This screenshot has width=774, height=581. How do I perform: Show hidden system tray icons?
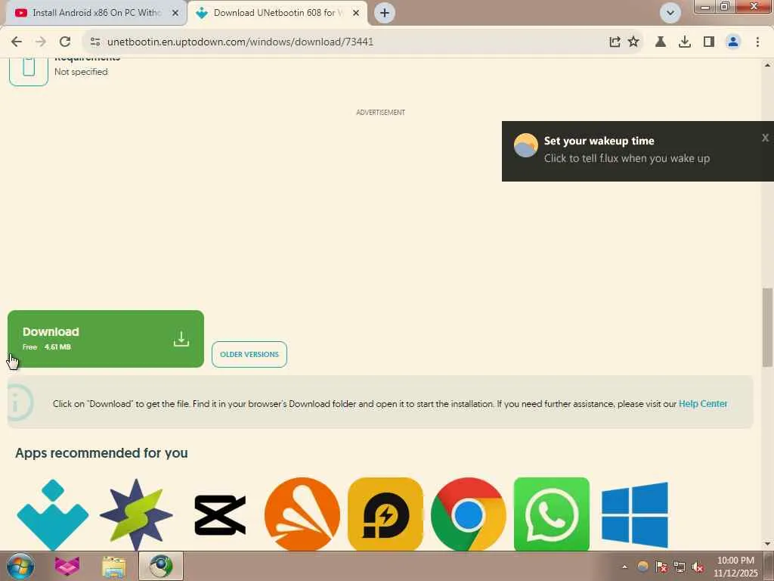click(x=624, y=567)
